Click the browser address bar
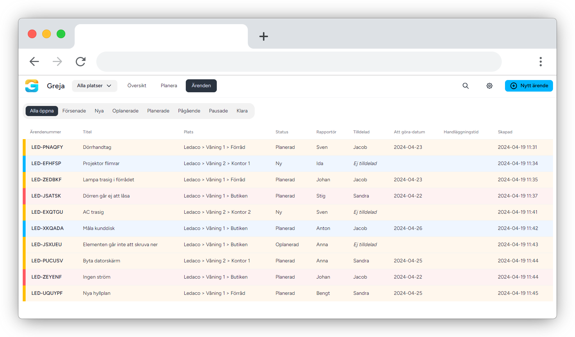The width and height of the screenshot is (575, 337). (299, 62)
